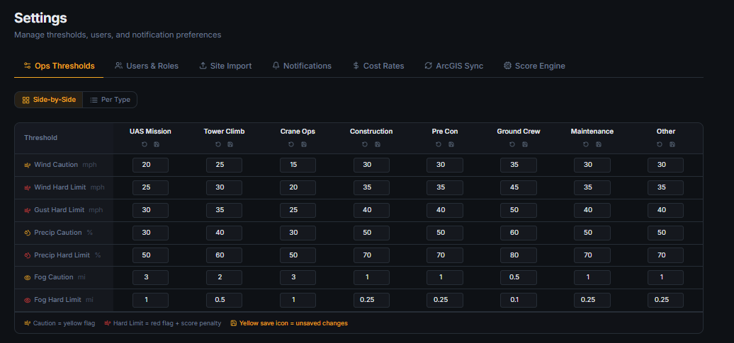Click the Fog Hard Limit red eye icon
The image size is (734, 343).
point(27,300)
